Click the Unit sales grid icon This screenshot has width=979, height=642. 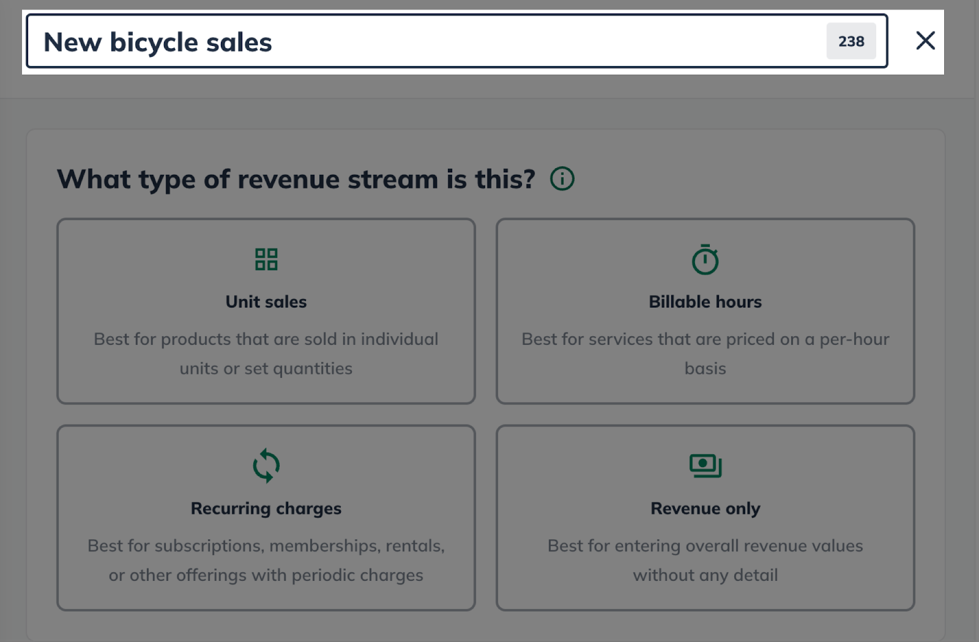click(266, 259)
